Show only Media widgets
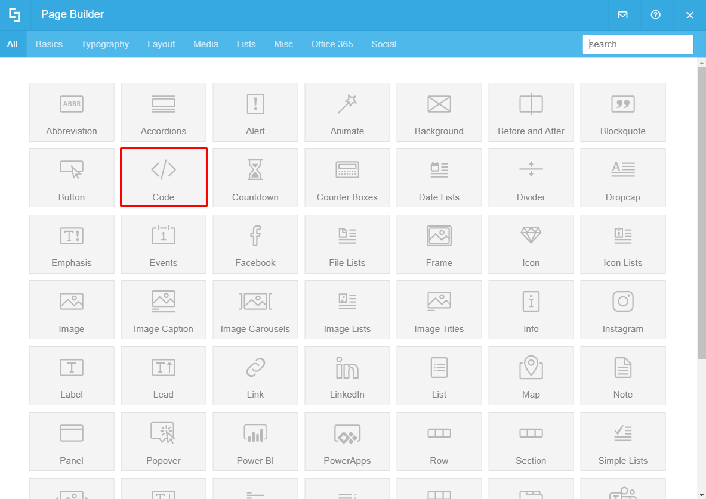 [x=206, y=44]
